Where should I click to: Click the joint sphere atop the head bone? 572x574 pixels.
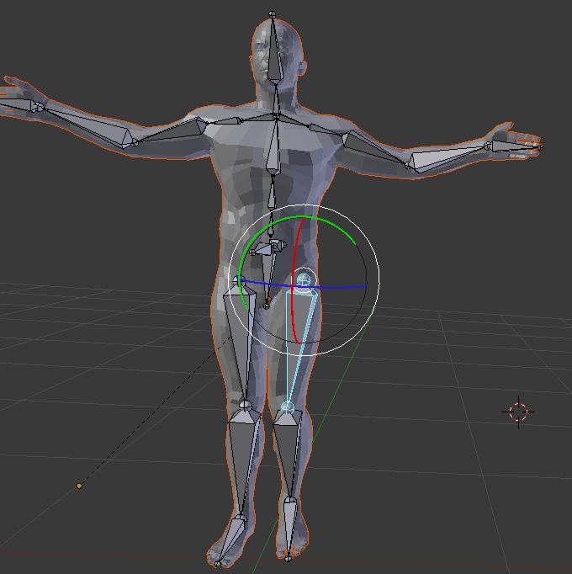[272, 14]
